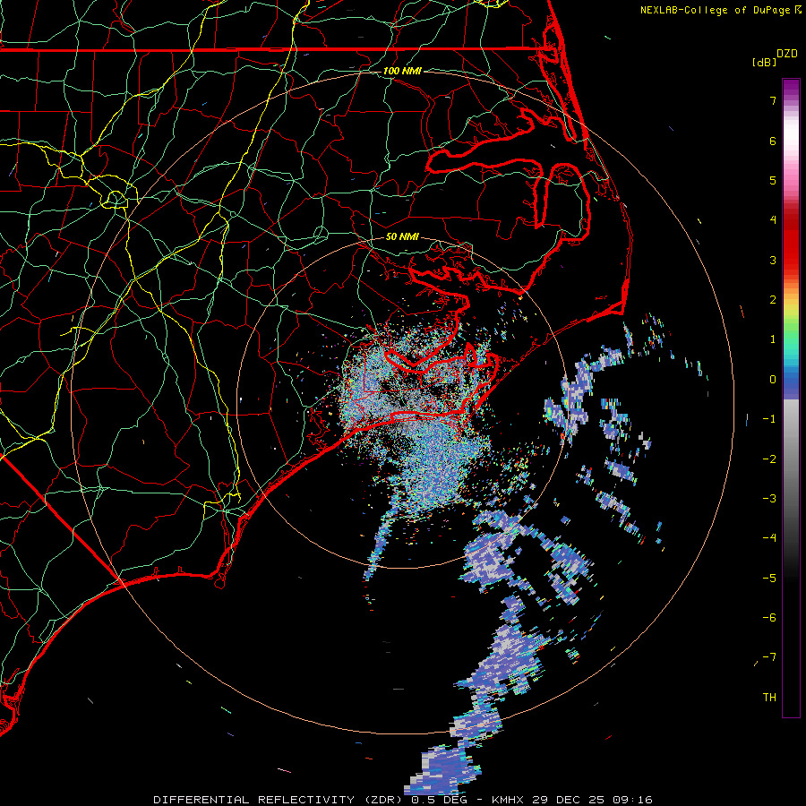
Task: Click the 100 NMI range ring label
Action: pyautogui.click(x=402, y=71)
